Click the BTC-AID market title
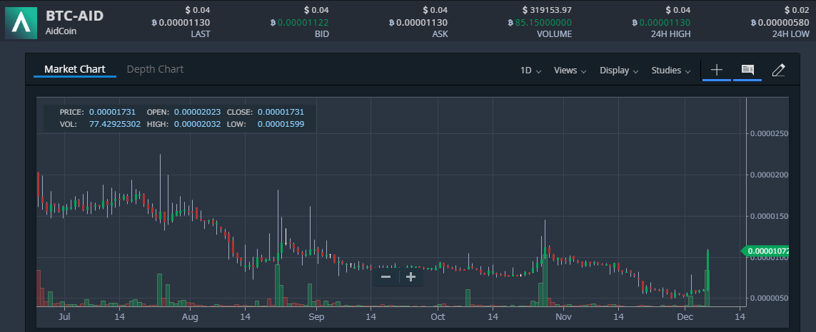This screenshot has height=332, width=816. [74, 16]
